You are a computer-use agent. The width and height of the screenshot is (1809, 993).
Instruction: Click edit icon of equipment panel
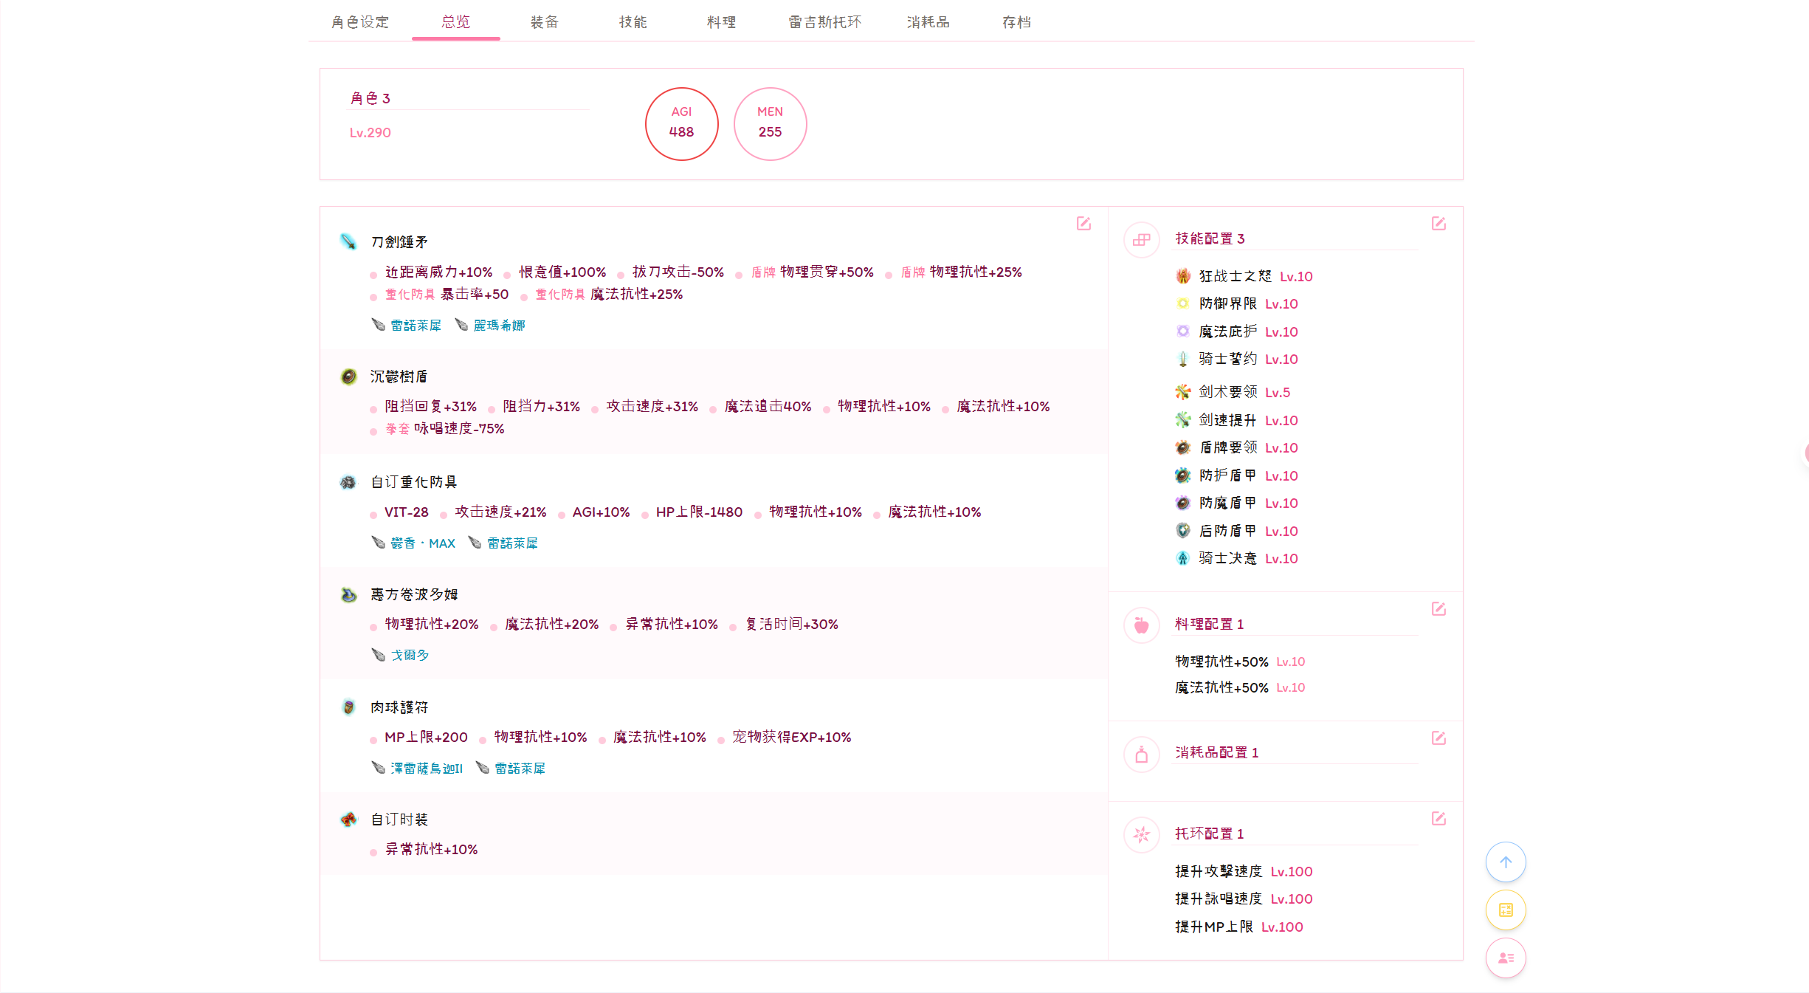pyautogui.click(x=1083, y=224)
